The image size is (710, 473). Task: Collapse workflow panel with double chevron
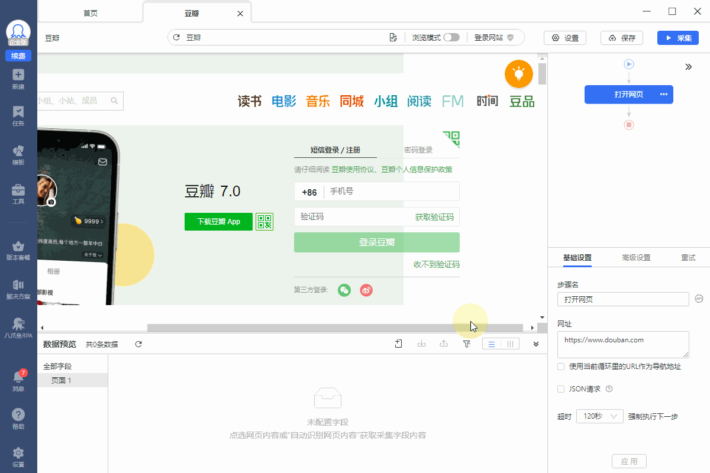click(x=689, y=67)
